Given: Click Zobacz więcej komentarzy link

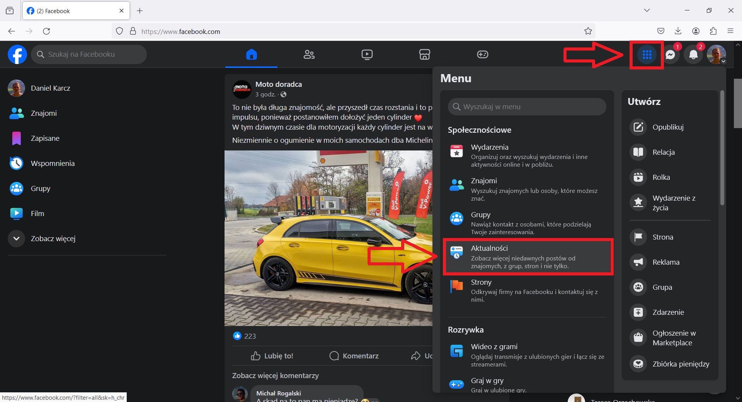Looking at the screenshot, I should [x=275, y=375].
